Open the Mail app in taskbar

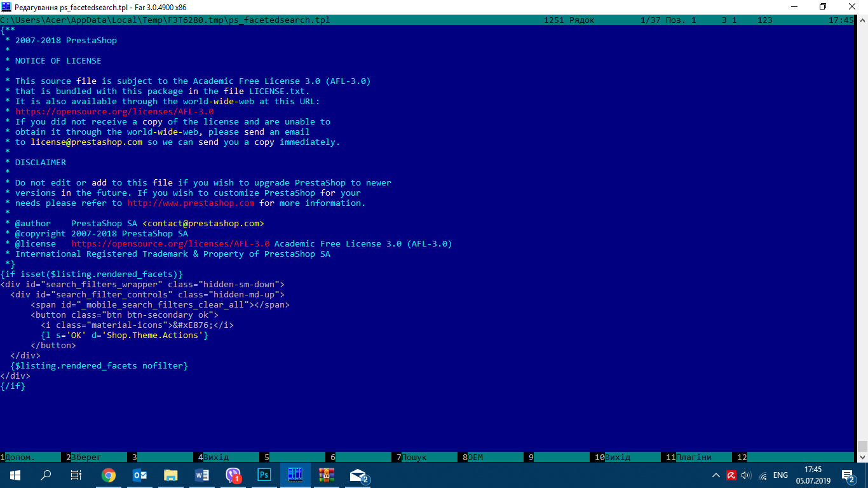(358, 475)
